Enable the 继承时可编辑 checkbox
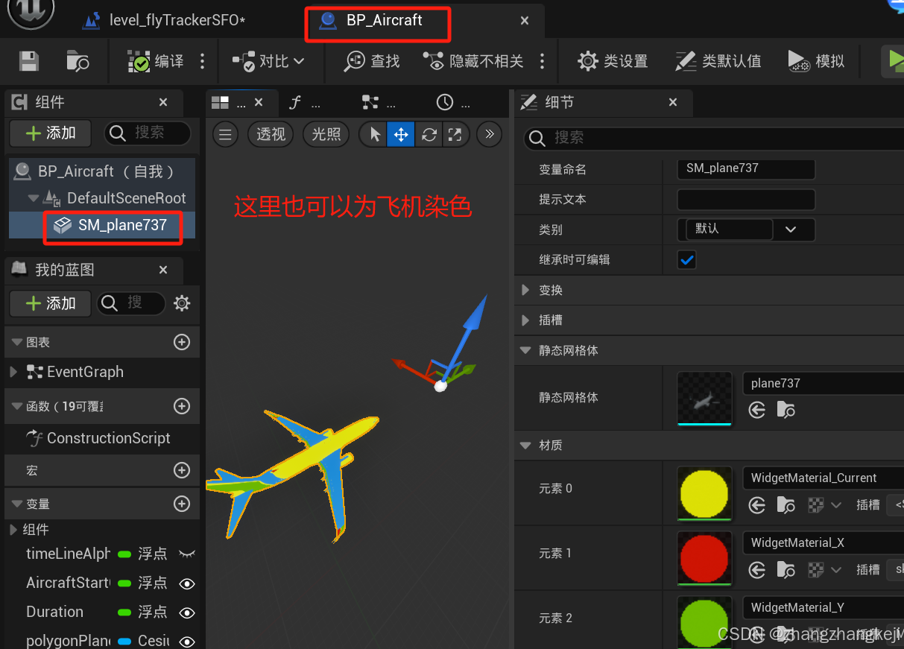Viewport: 904px width, 649px height. click(x=686, y=260)
